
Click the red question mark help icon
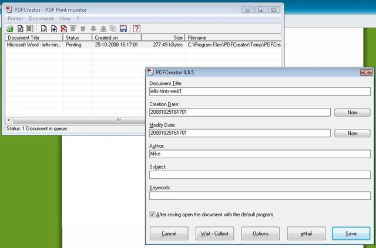(137, 29)
